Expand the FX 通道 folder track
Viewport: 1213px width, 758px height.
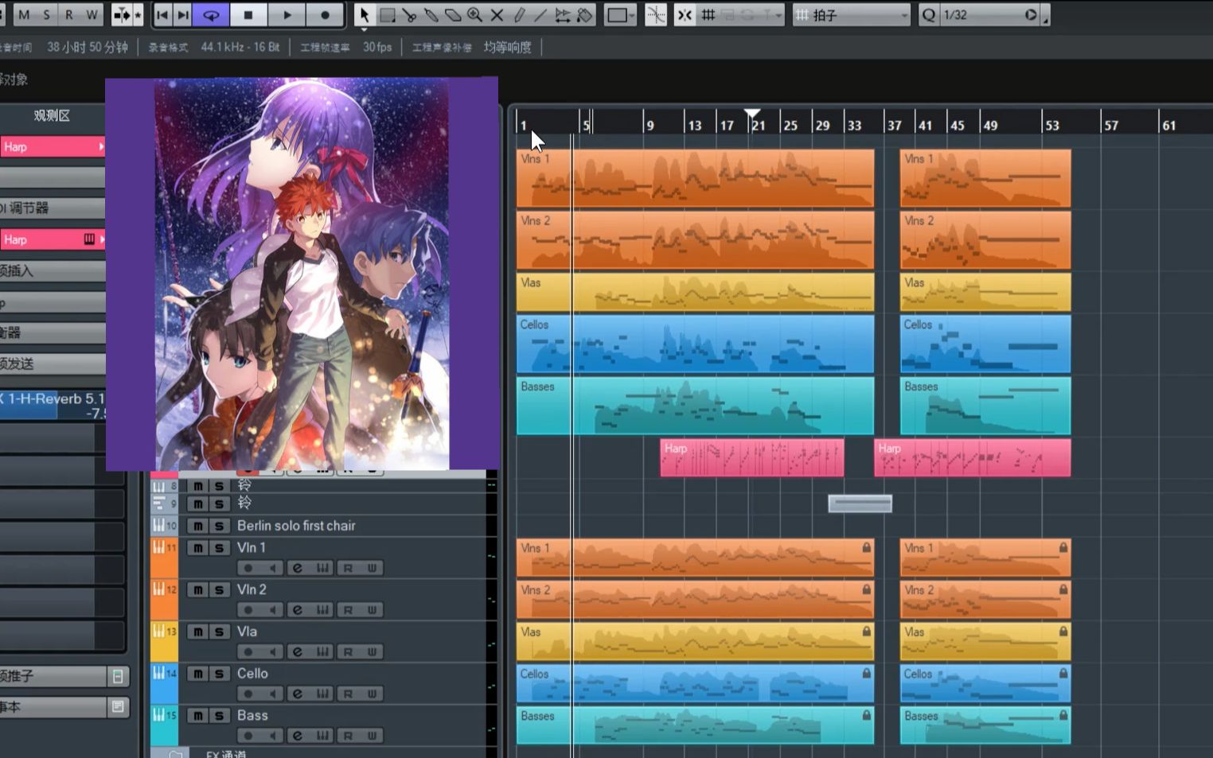point(176,754)
